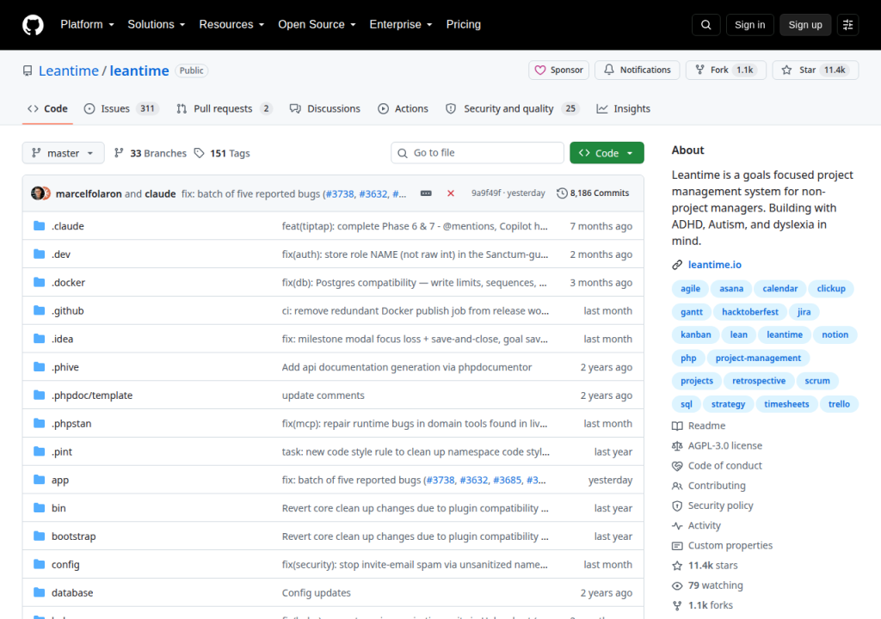Viewport: 881px width, 619px height.
Task: Click the hacktoberfest topic tag
Action: click(750, 312)
